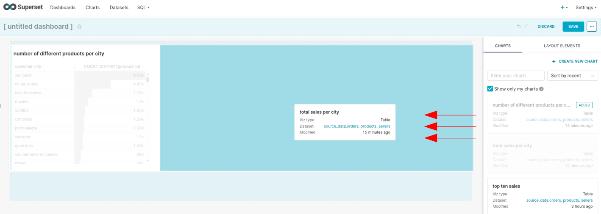601x214 pixels.
Task: Open the Settings dropdown
Action: pyautogui.click(x=586, y=8)
